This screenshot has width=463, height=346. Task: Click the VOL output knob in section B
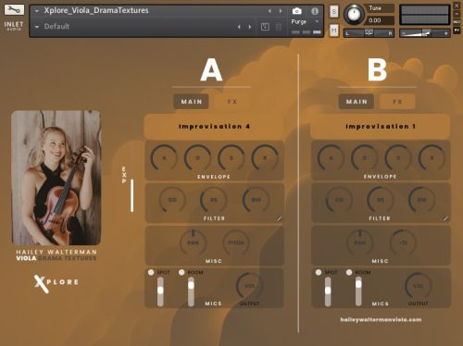419,286
